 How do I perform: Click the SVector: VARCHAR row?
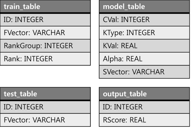pyautogui.click(x=144, y=72)
